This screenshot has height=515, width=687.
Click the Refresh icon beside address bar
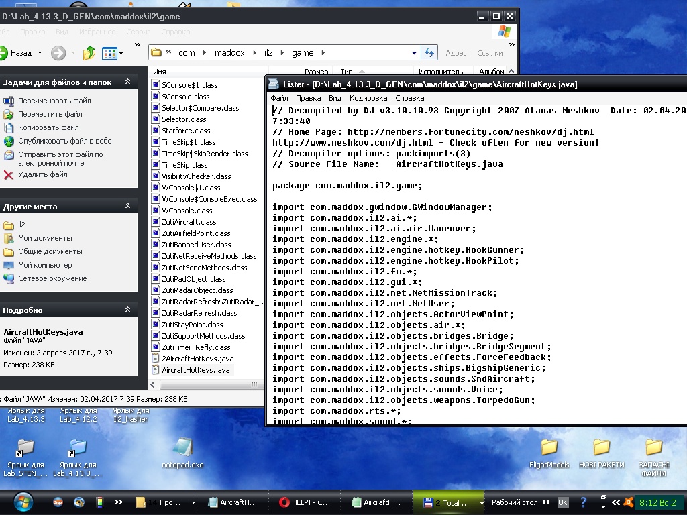pyautogui.click(x=429, y=52)
